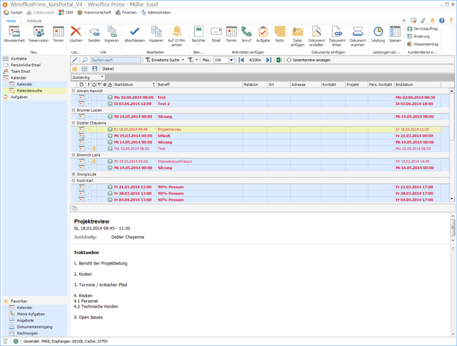
Task: Select the Home ribbon tab
Action: [x=11, y=21]
